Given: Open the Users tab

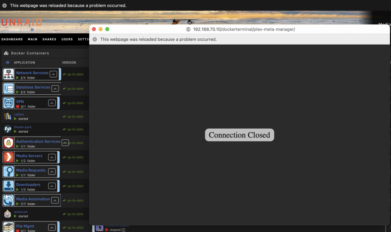Looking at the screenshot, I should tap(67, 40).
